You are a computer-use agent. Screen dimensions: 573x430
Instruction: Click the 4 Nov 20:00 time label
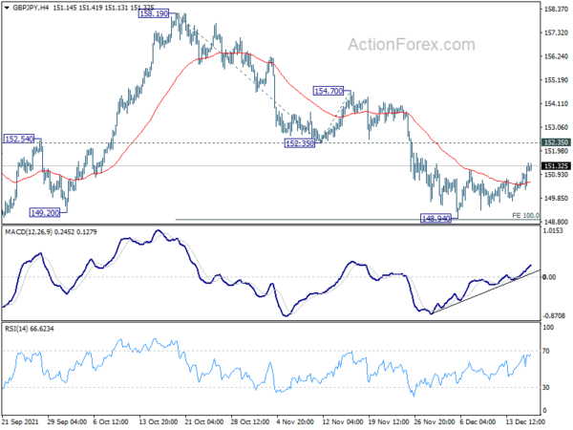(295, 421)
